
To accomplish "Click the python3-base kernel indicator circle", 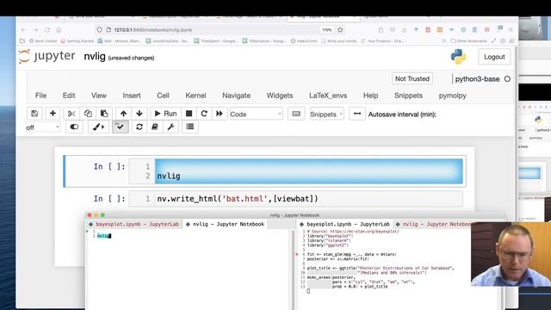I will pos(507,79).
